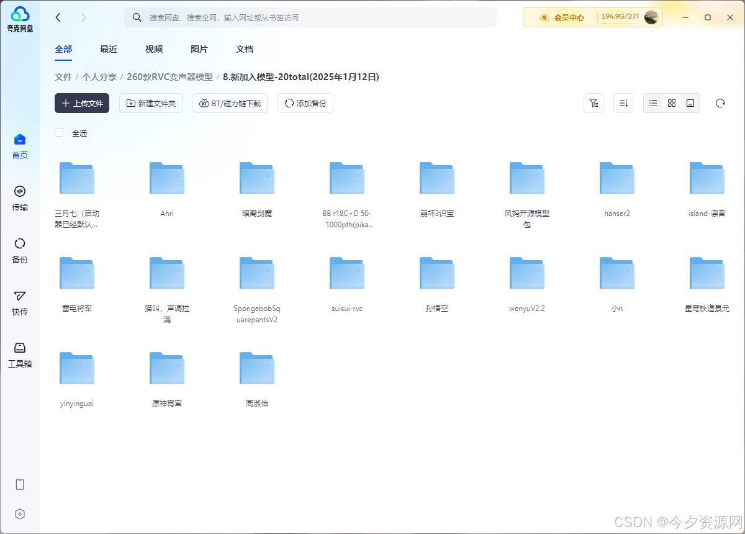This screenshot has height=534, width=745.
Task: Click the sort order icon
Action: pos(623,103)
